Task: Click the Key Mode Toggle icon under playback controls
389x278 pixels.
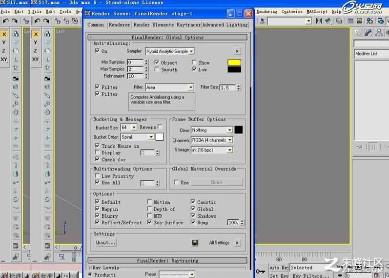Action: [x=340, y=275]
